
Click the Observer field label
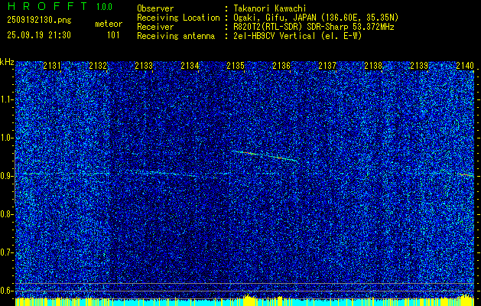pos(155,8)
